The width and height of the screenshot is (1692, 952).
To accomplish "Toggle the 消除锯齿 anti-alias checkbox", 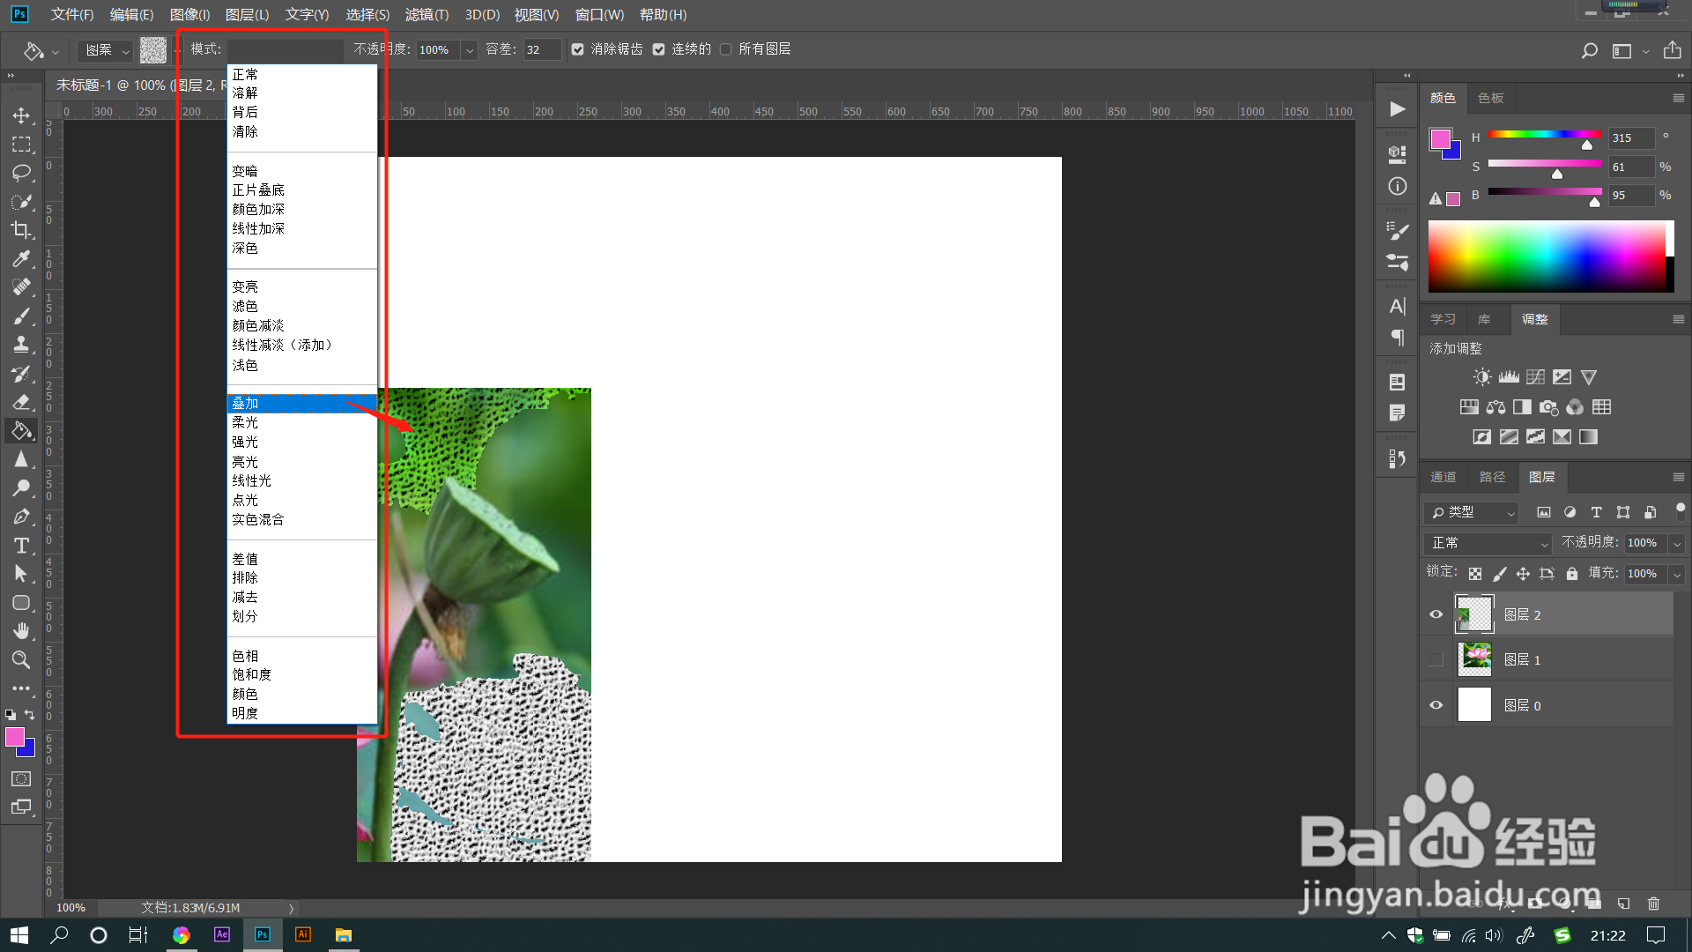I will click(x=577, y=49).
